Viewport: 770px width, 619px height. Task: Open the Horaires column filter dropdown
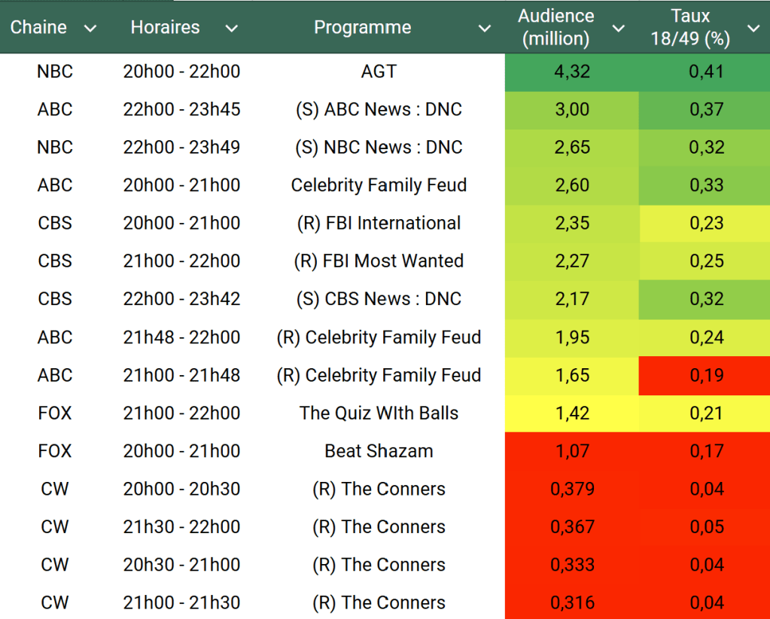tap(232, 29)
